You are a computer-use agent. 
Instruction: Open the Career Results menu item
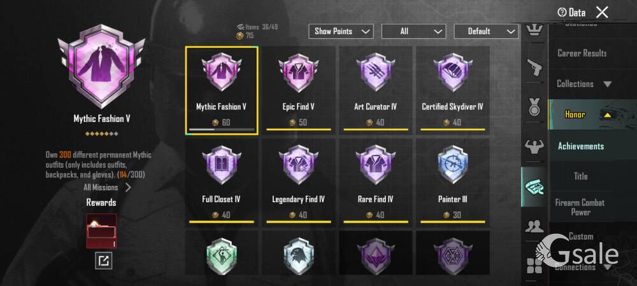(583, 53)
